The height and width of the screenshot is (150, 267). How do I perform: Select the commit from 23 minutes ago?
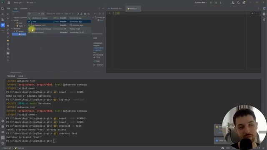(x=59, y=25)
